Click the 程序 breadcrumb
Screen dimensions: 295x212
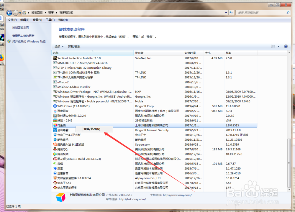point(51,13)
